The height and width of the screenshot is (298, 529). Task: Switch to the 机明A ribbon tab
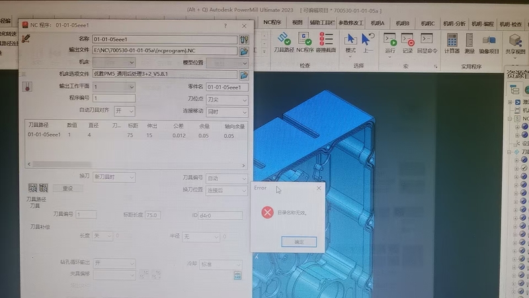pos(378,23)
